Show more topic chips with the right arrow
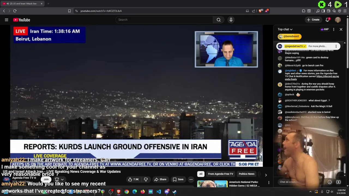Image resolution: width=349 pixels, height=196 pixels. (266, 175)
